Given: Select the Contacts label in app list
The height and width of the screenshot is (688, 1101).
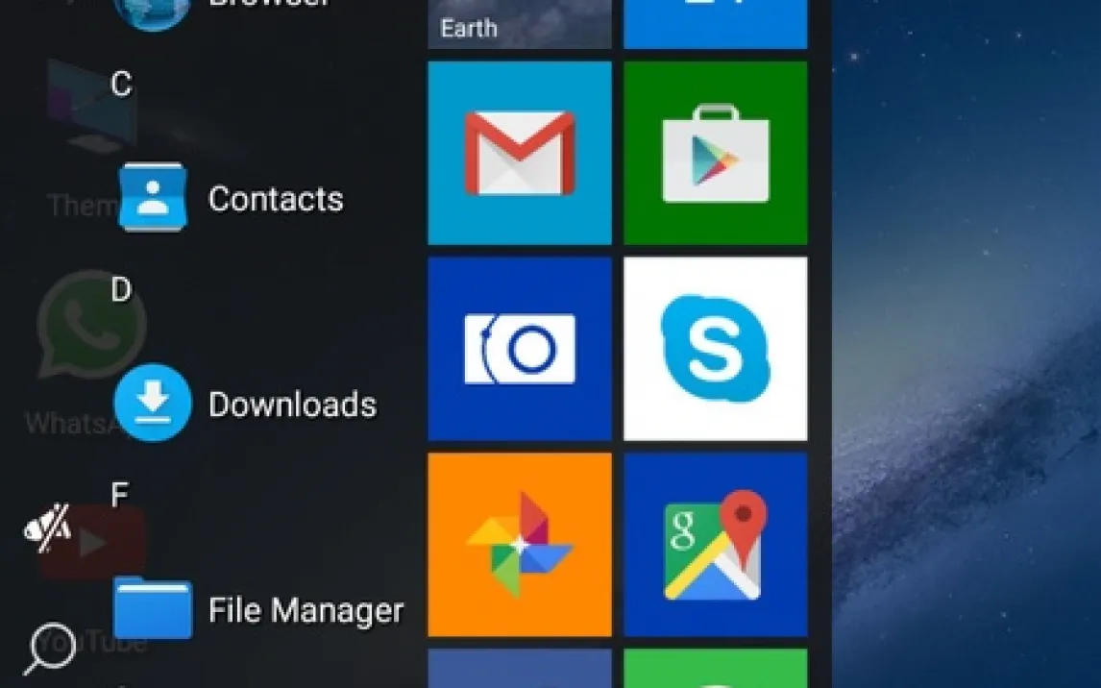Looking at the screenshot, I should pyautogui.click(x=276, y=199).
